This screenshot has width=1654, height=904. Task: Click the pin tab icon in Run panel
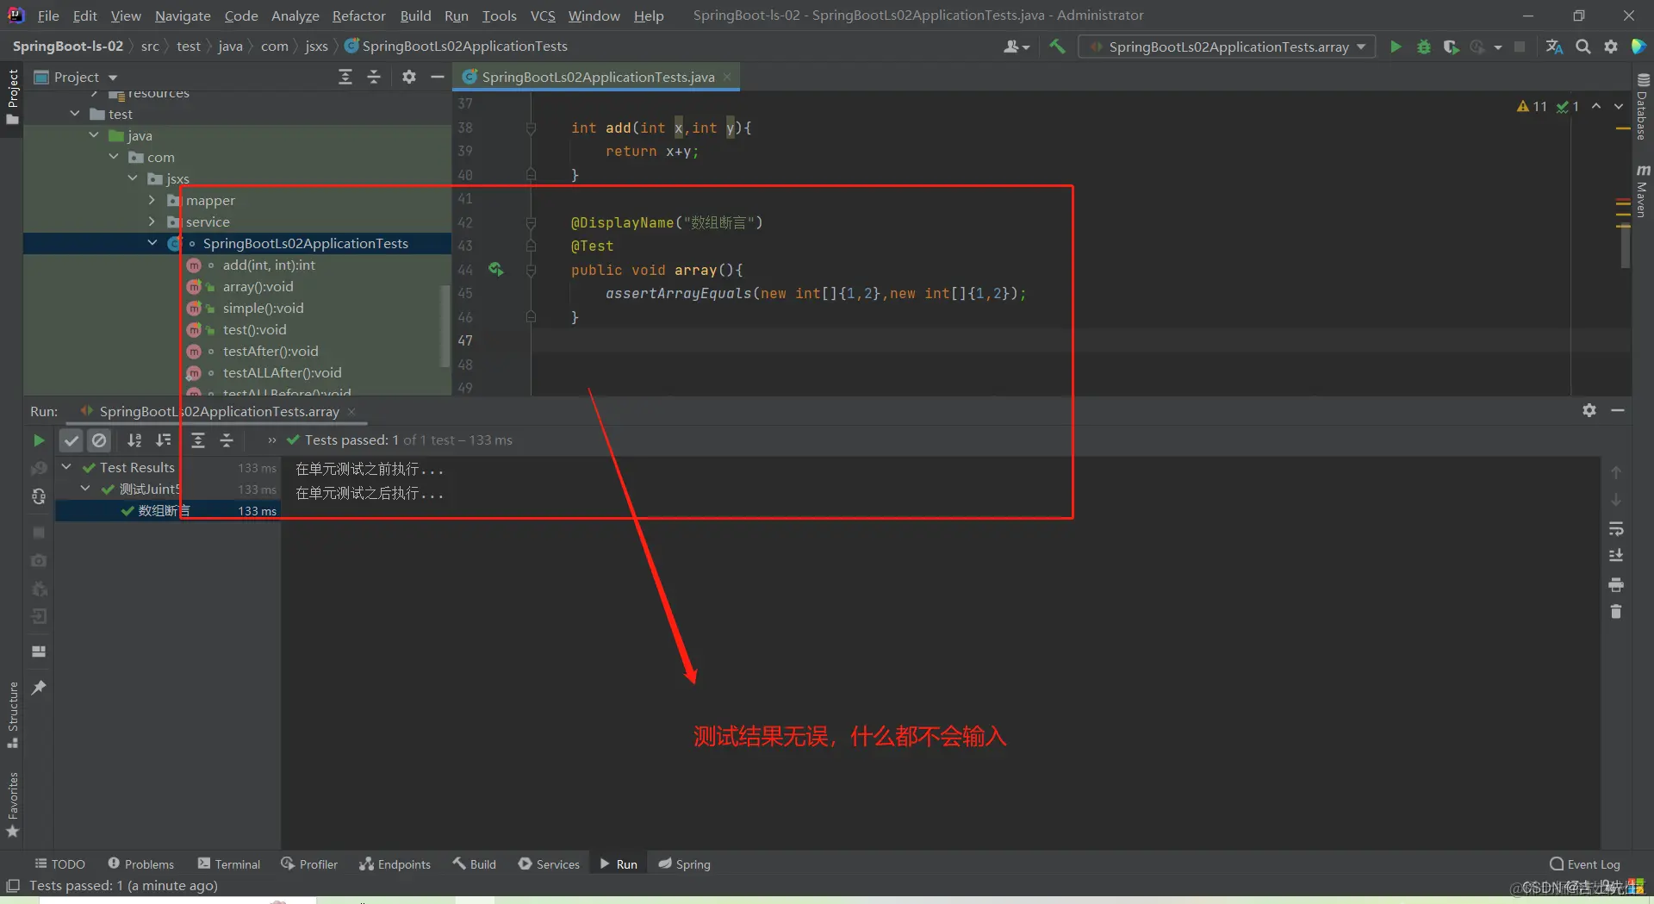pyautogui.click(x=39, y=688)
